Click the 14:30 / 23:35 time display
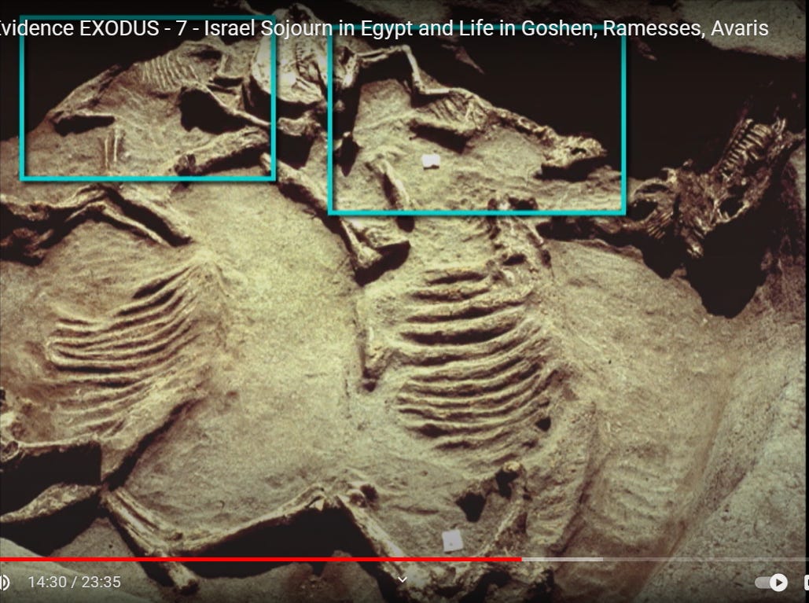Viewport: 809px width, 603px height. [74, 583]
